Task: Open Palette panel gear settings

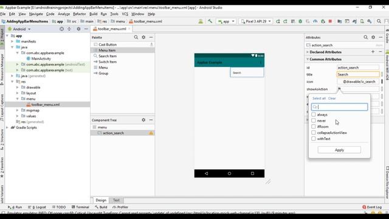Action: pos(143,37)
